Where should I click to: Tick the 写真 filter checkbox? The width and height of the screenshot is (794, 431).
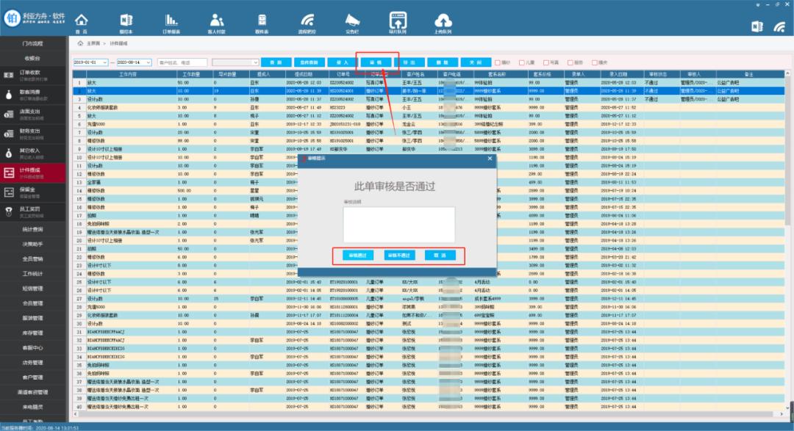coord(546,62)
